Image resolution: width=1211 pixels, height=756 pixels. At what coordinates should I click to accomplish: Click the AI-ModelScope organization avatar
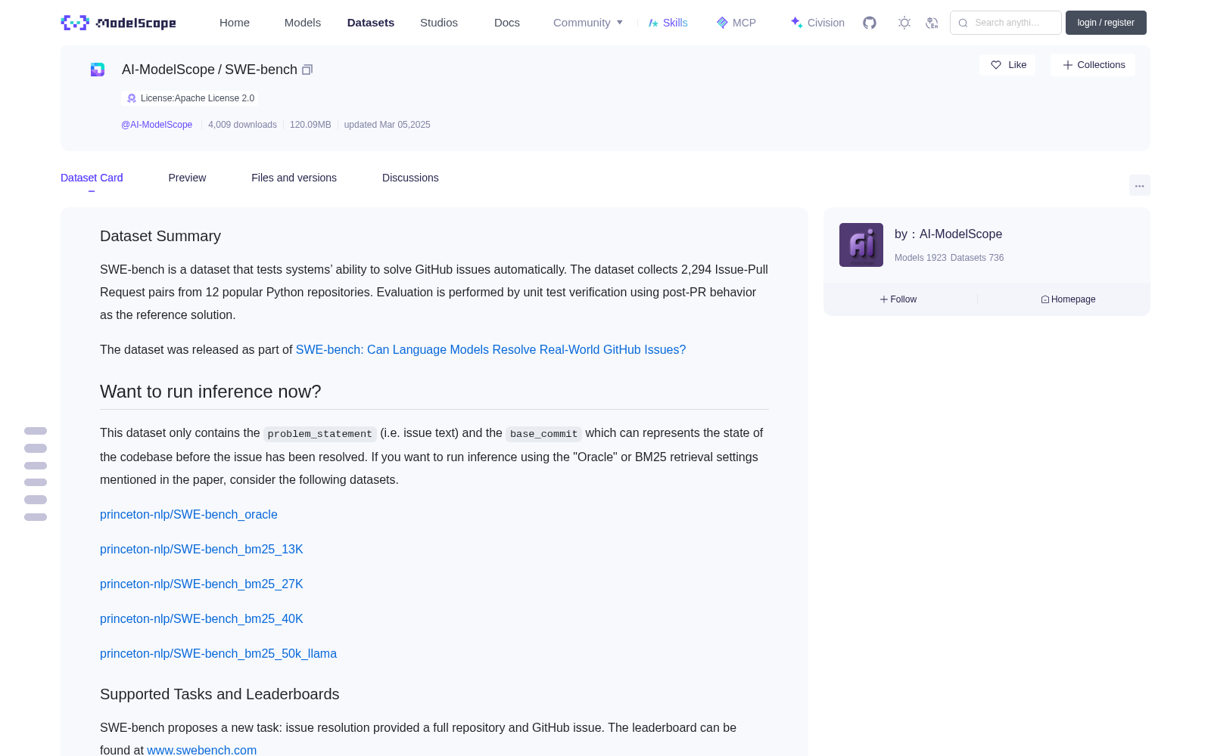[x=861, y=245]
